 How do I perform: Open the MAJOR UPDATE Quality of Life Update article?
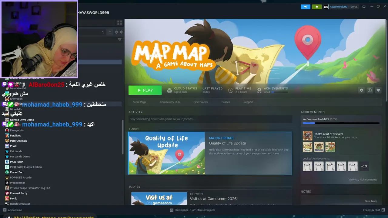coord(227,143)
